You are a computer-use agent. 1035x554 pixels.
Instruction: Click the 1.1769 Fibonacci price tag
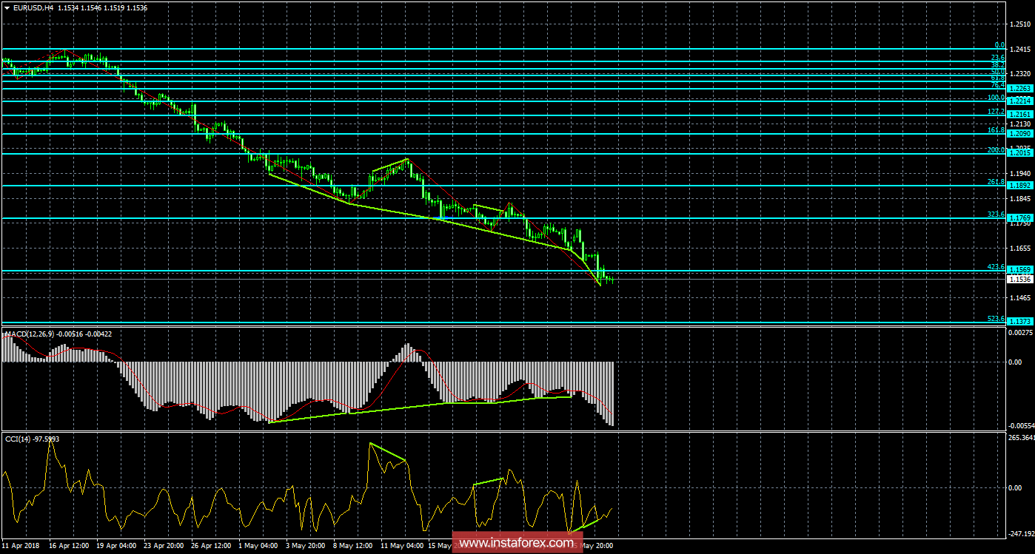1020,217
